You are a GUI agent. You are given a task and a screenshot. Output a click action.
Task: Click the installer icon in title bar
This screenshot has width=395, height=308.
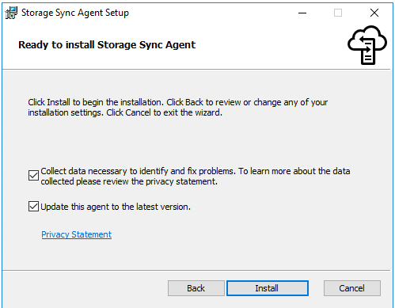[x=11, y=13]
